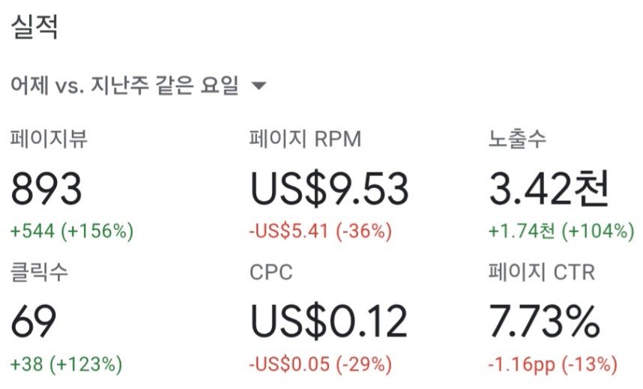Viewport: 643px width, 389px height.
Task: Click the US$9.53 RPM value
Action: (x=329, y=189)
